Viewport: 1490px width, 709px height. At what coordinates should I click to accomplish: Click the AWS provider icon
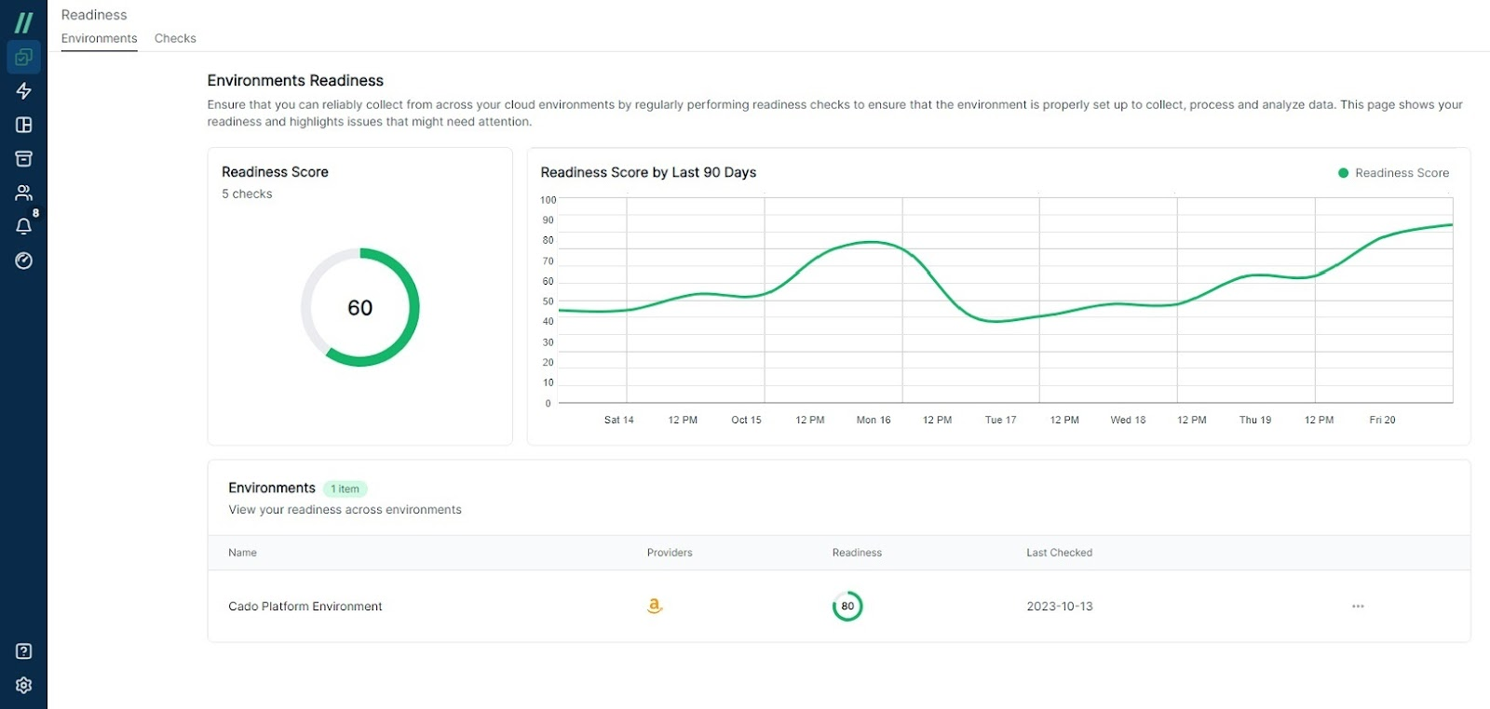click(655, 606)
